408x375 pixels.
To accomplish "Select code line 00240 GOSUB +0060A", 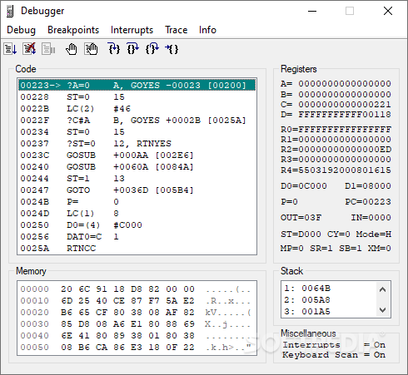I will [x=137, y=167].
